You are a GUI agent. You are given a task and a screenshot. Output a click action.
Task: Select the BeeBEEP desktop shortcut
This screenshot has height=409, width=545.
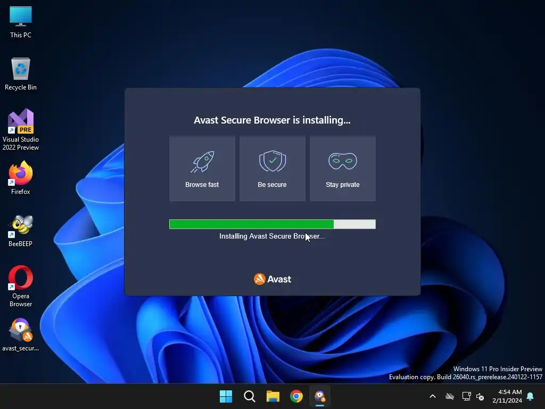coord(21,230)
